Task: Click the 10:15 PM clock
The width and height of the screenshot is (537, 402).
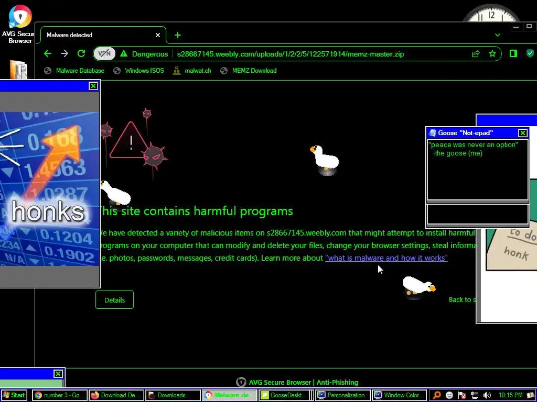Action: point(510,395)
